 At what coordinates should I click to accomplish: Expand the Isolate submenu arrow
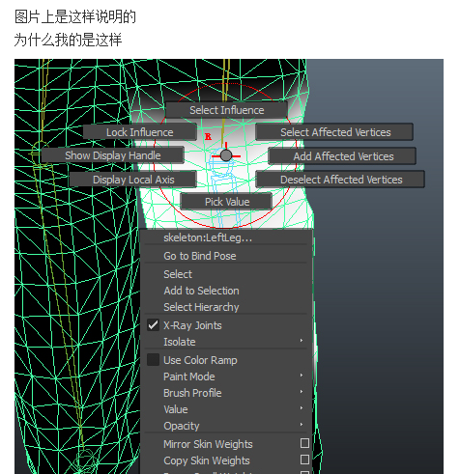pos(302,341)
